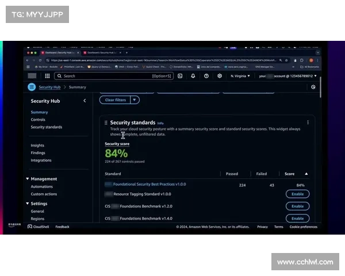Open the All Bookmarks folder
The image size is (345, 276).
[x=309, y=67]
